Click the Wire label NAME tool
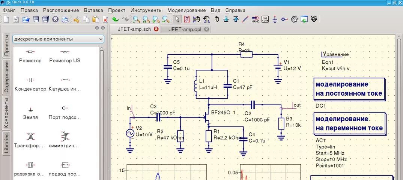The image size is (403, 180). tap(255, 19)
